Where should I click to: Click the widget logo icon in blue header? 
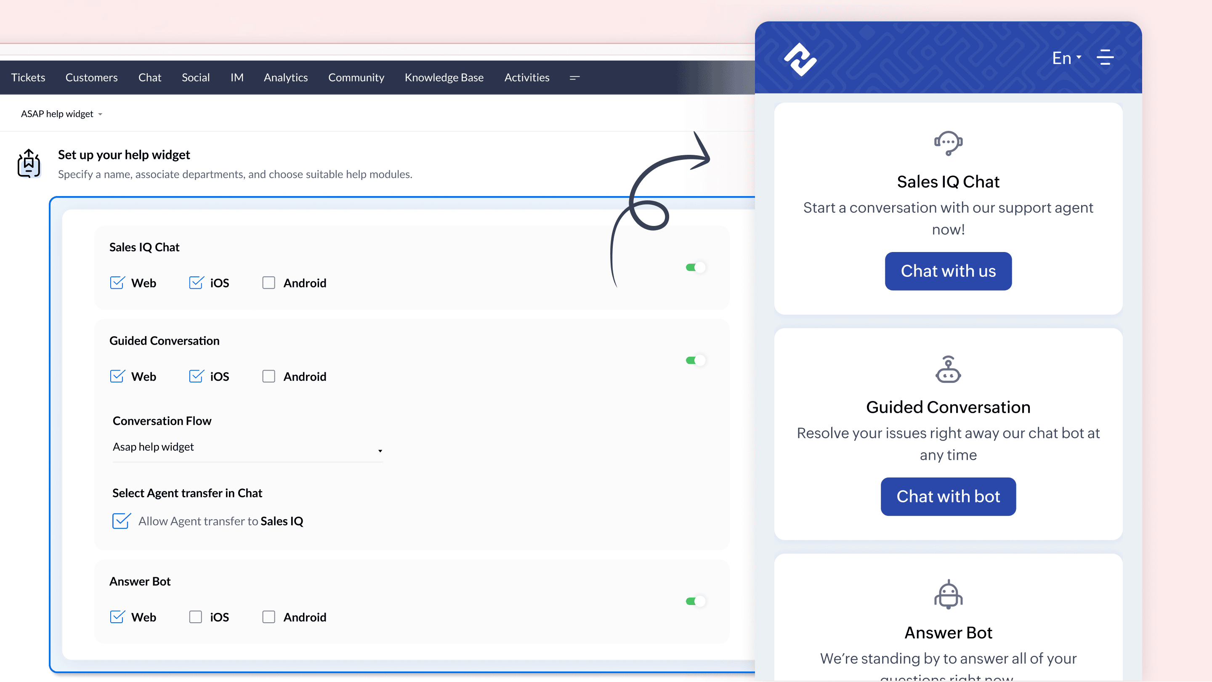pos(800,59)
